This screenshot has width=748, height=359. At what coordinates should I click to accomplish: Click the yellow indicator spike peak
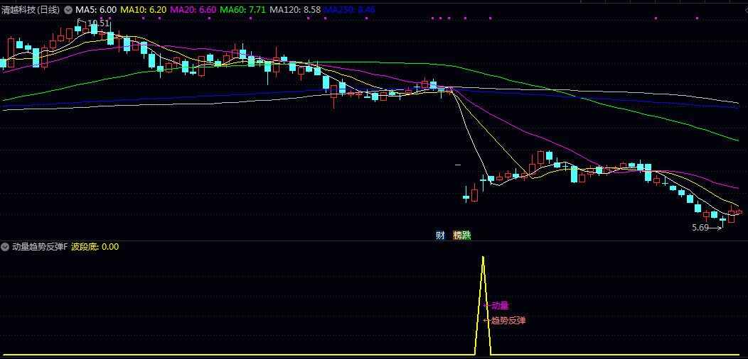point(483,258)
